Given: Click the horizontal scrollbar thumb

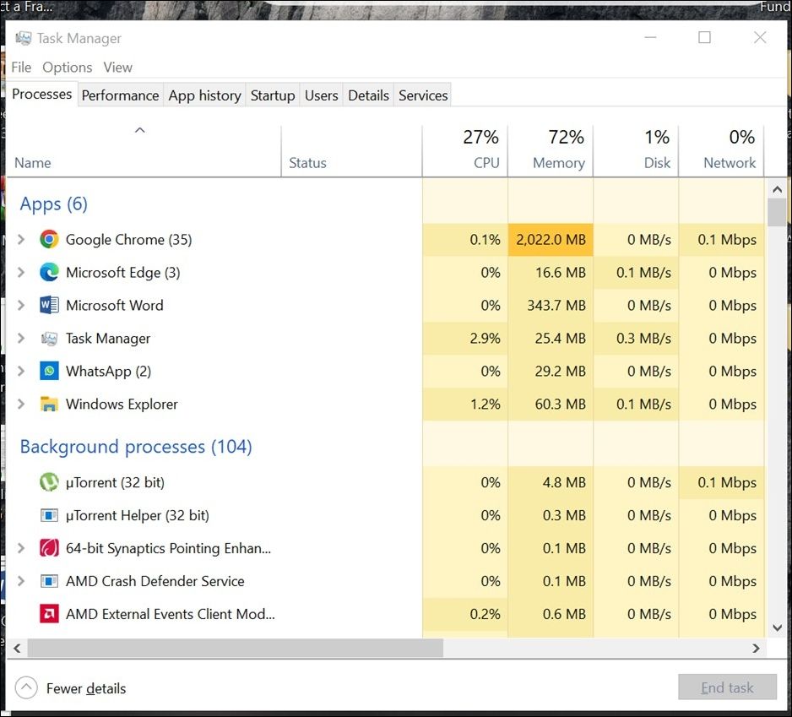Looking at the screenshot, I should point(236,649).
